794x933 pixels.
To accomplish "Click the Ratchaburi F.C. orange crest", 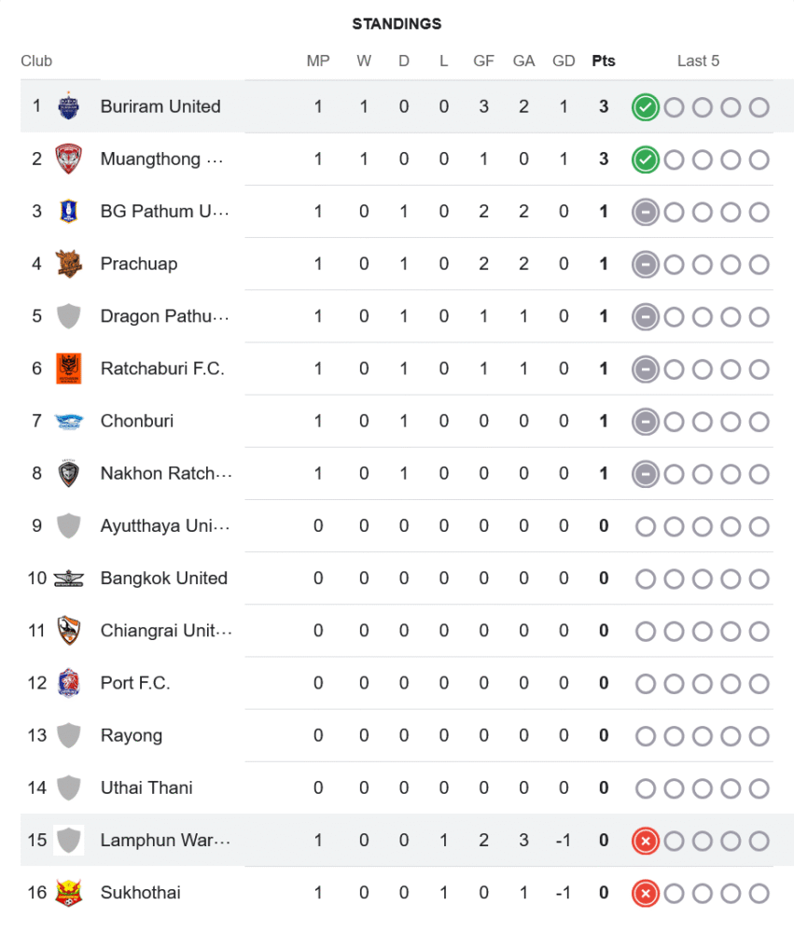I will (x=68, y=369).
